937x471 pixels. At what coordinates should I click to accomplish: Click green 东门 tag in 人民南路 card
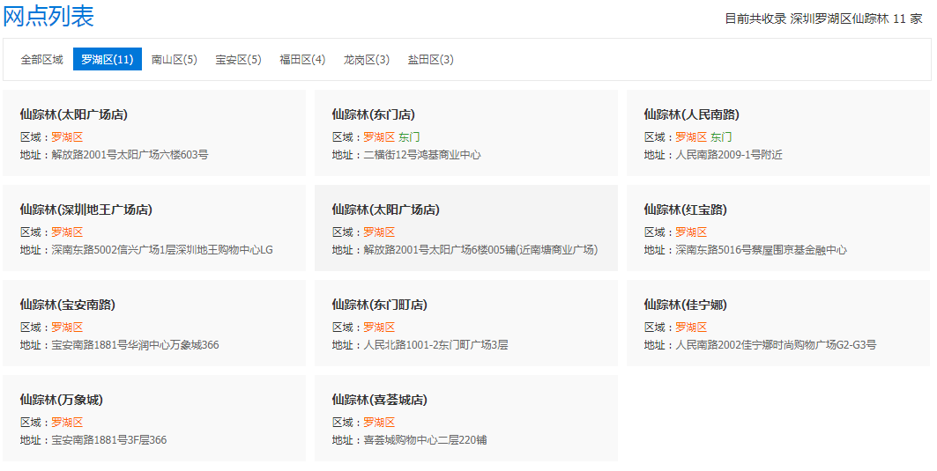coord(721,137)
